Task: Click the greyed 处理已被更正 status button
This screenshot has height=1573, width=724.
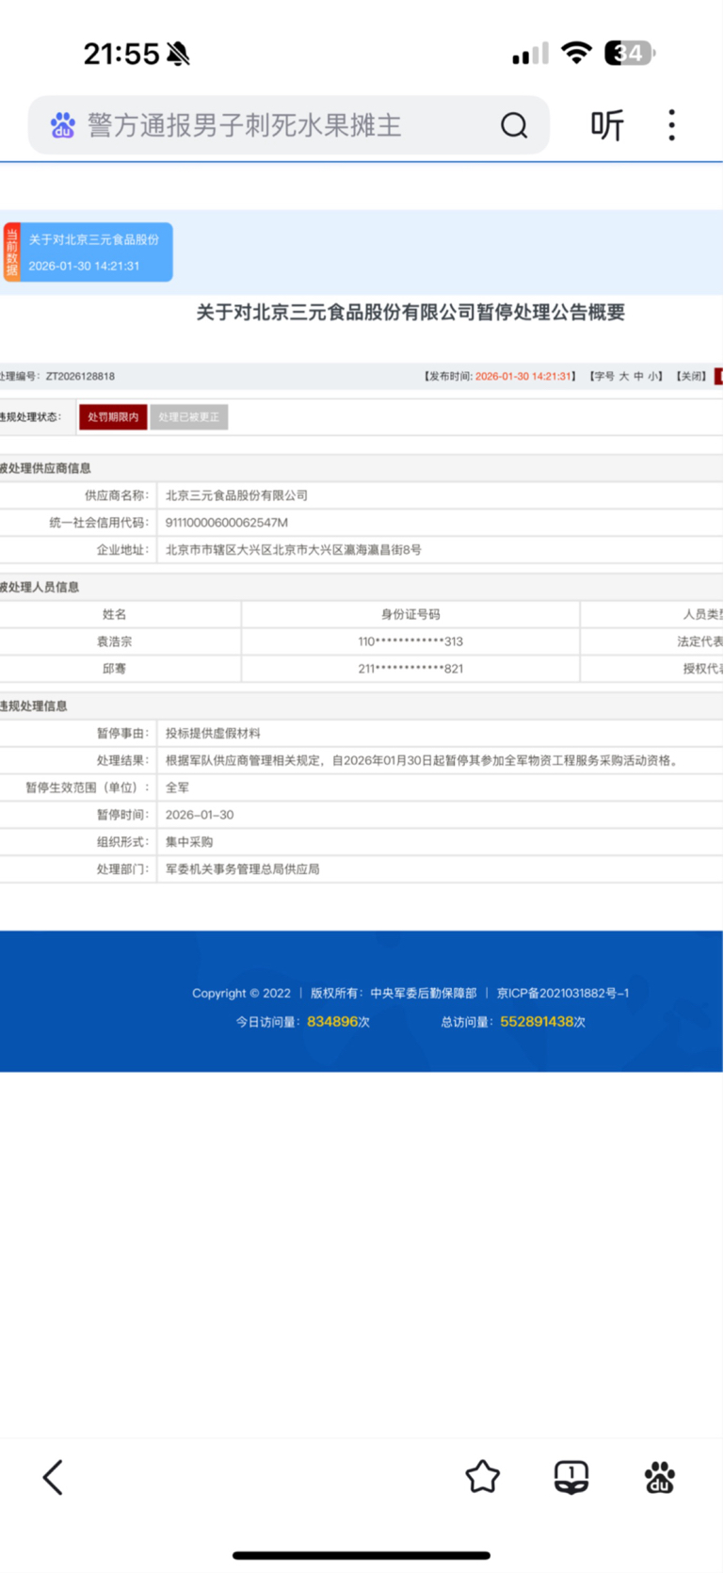Action: (x=188, y=417)
